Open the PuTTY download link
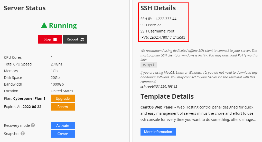Viewport: 262px width, 142px height. (148, 65)
